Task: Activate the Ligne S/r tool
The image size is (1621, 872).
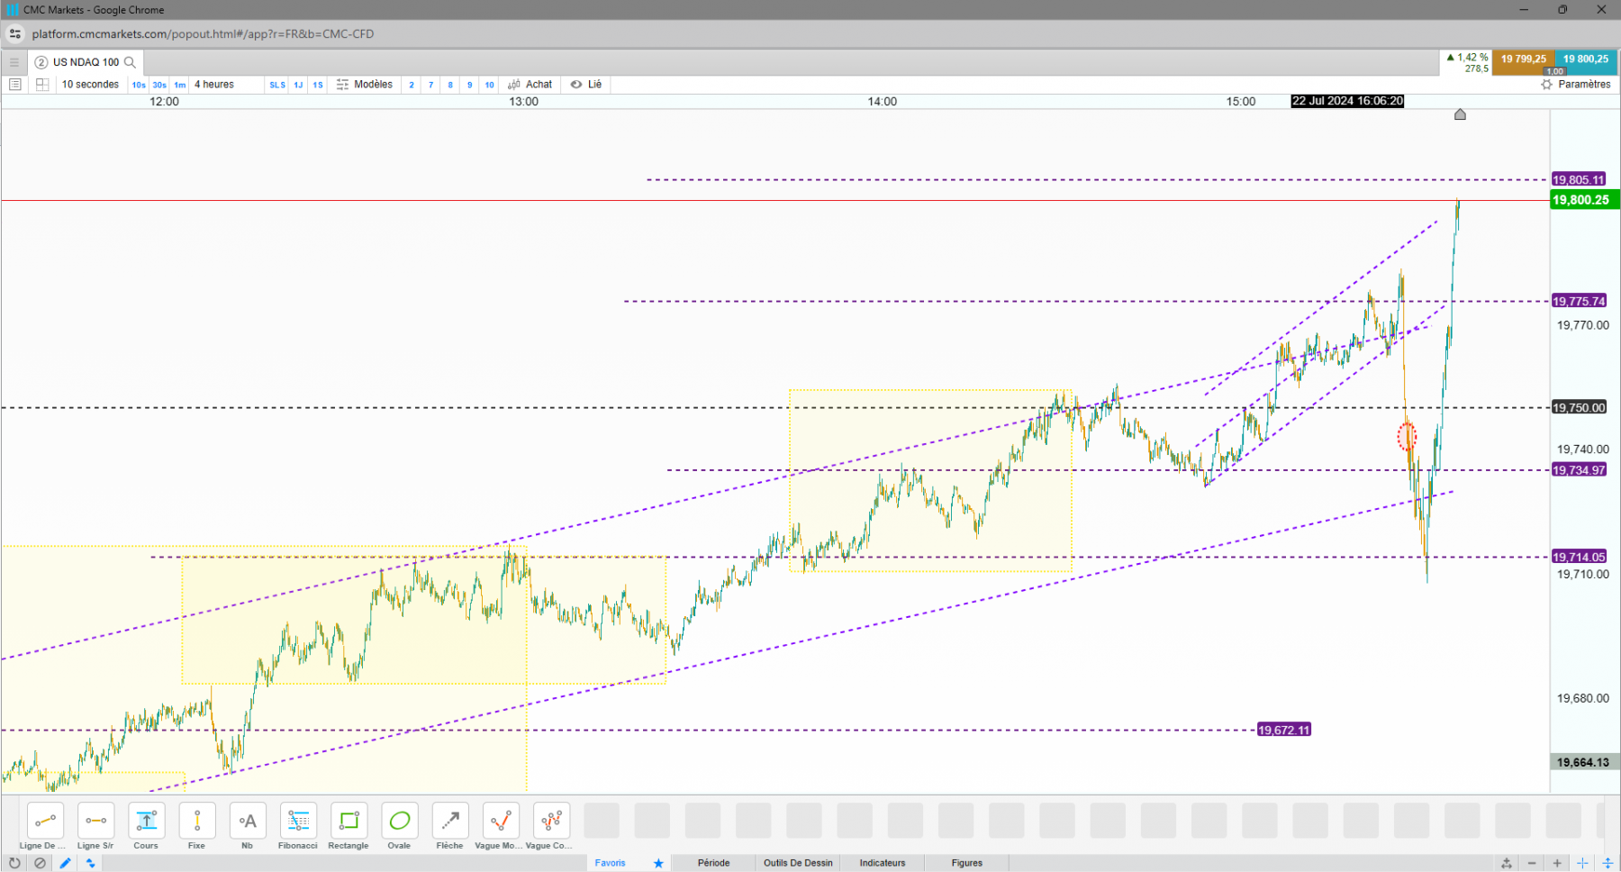Action: 95,821
